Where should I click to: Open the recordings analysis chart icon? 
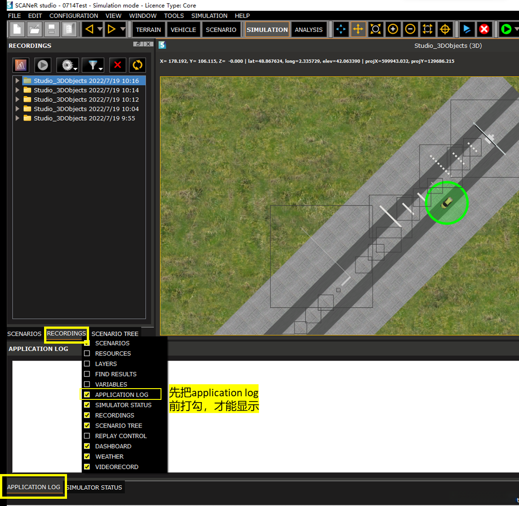pos(21,65)
